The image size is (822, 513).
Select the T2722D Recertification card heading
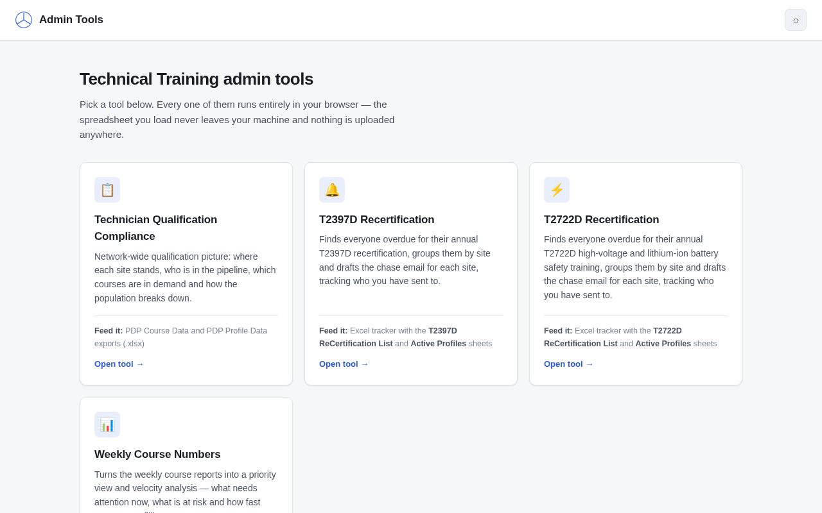602,220
